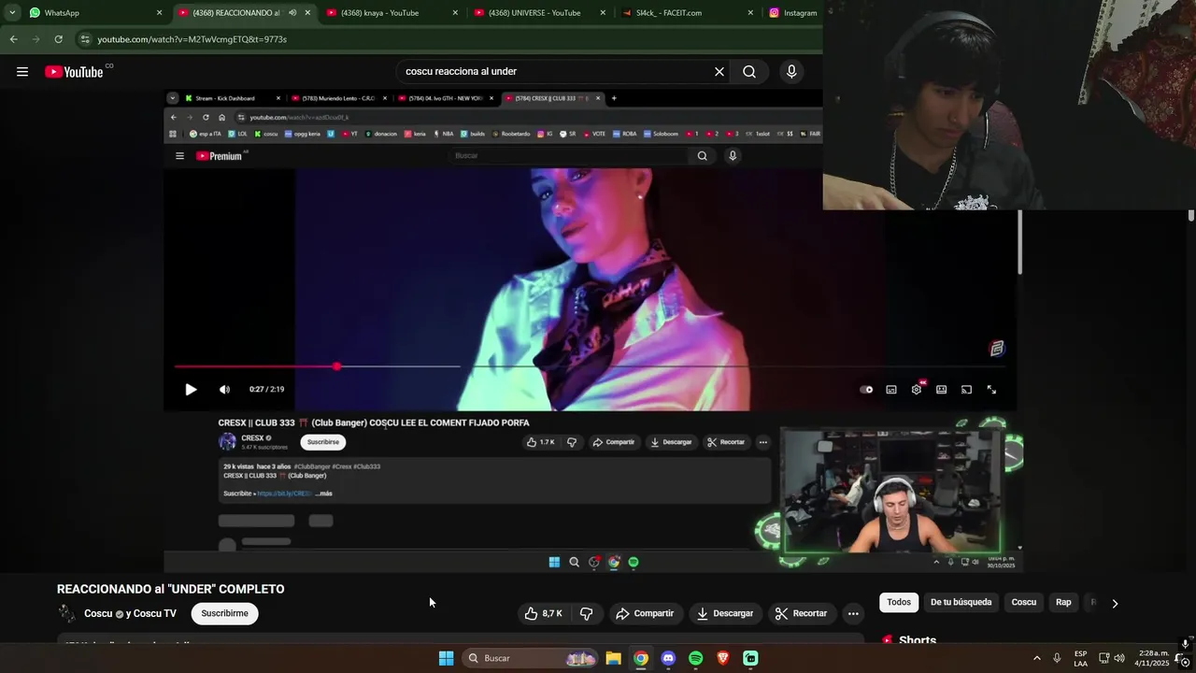Image resolution: width=1196 pixels, height=673 pixels.
Task: Open Discord from the taskbar
Action: coord(668,658)
